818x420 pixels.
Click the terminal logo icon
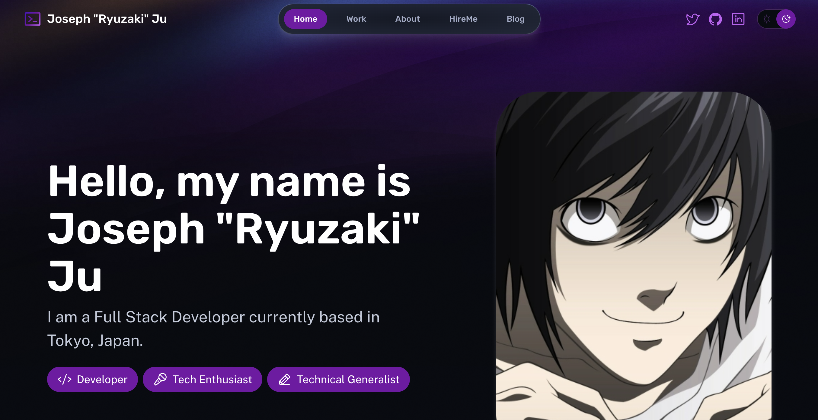click(x=32, y=19)
